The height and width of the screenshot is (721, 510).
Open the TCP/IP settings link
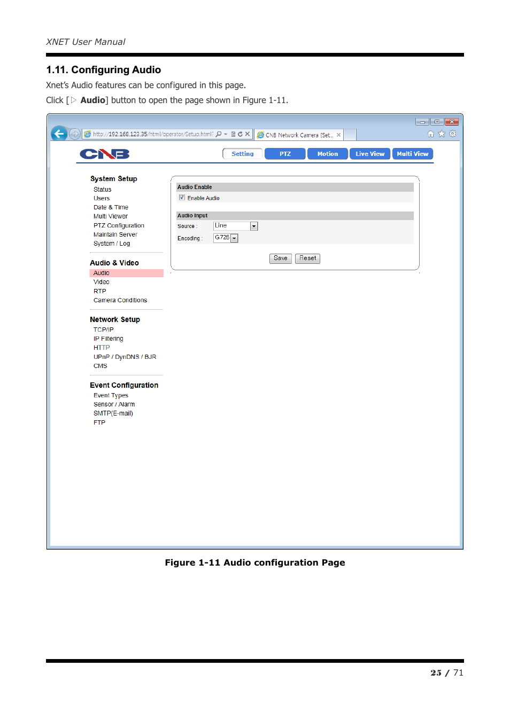(104, 330)
